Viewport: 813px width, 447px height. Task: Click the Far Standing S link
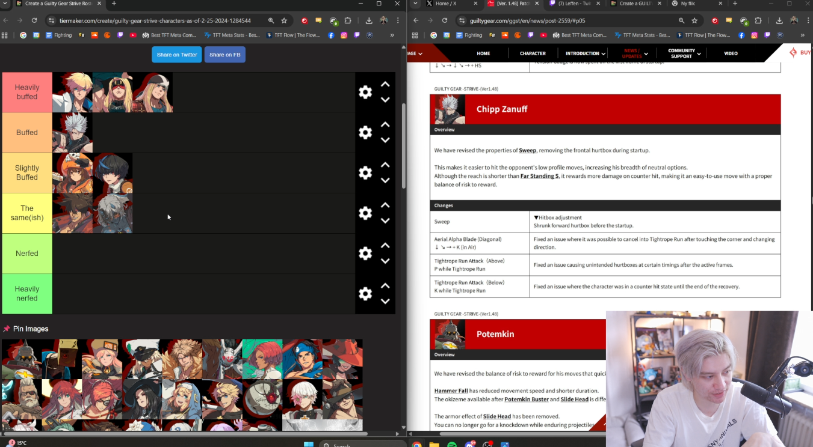pos(539,176)
